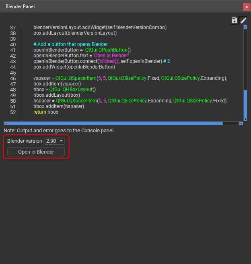Open the Blender version dropdown
Viewport: 251px width, 264px height.
(55, 141)
